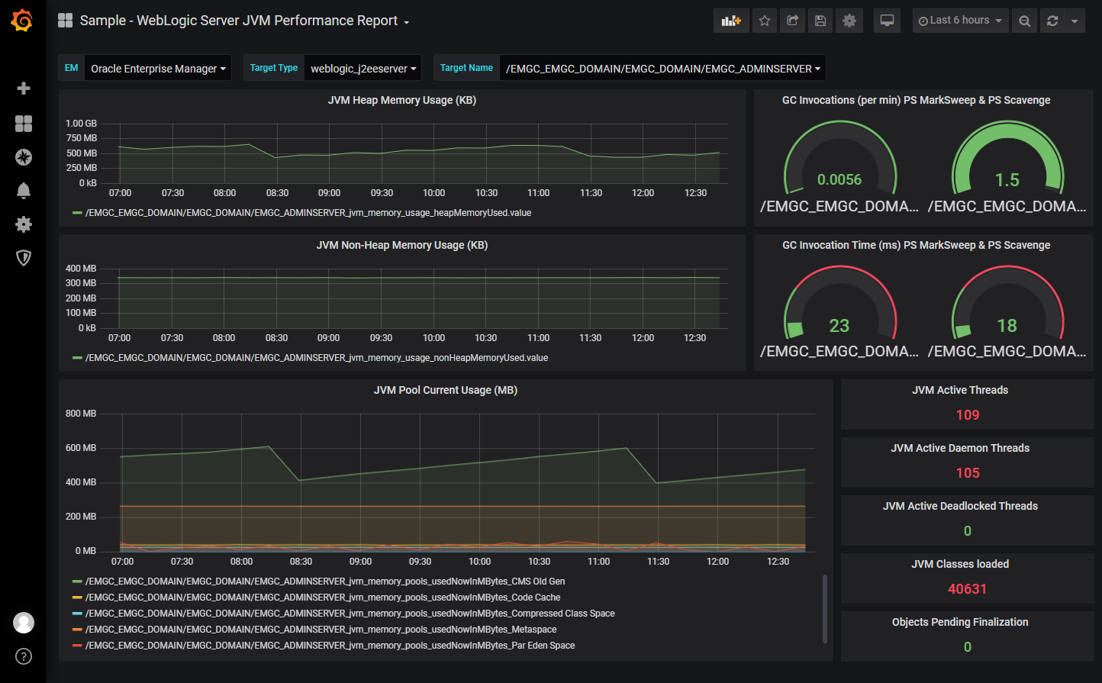Open dashboard settings gear in toolbar

[849, 21]
